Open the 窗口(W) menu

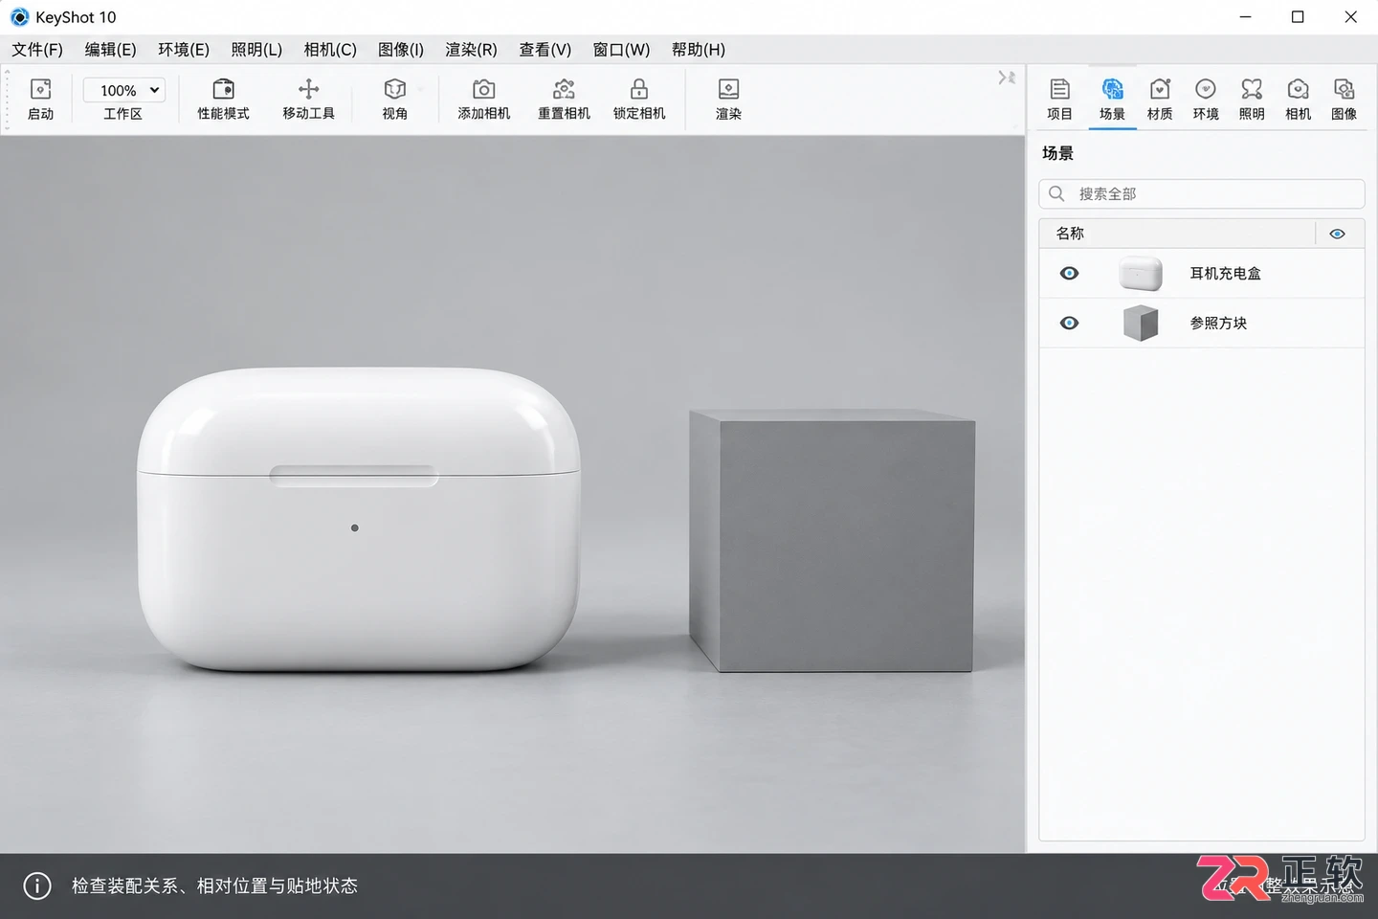click(621, 50)
